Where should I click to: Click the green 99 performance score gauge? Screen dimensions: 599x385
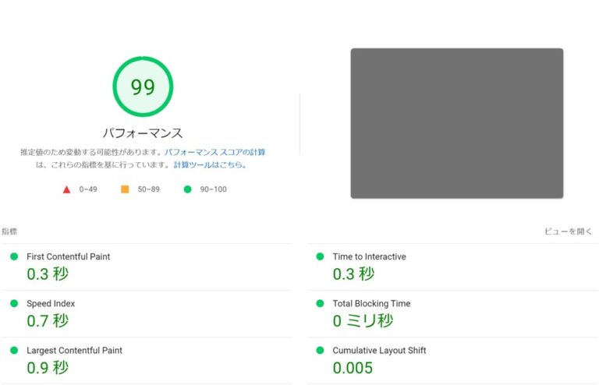[143, 87]
